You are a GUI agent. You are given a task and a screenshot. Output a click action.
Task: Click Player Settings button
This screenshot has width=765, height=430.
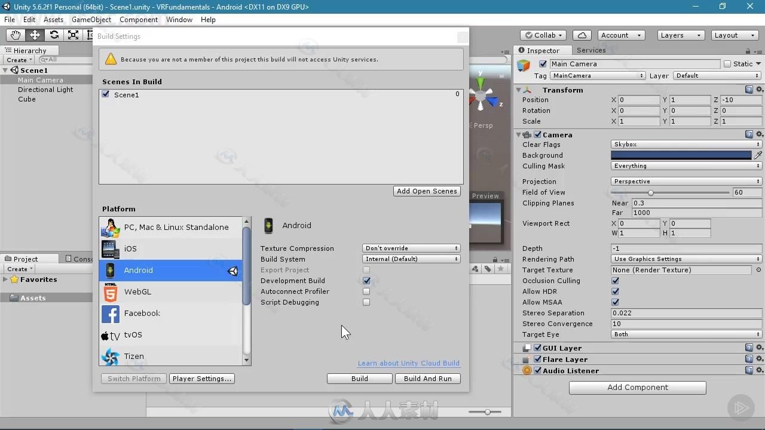click(x=202, y=379)
